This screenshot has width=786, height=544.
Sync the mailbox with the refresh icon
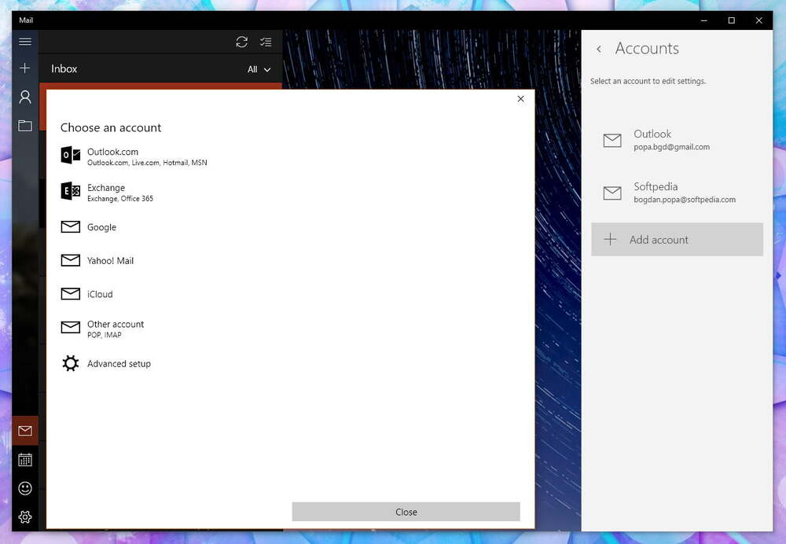(x=242, y=42)
